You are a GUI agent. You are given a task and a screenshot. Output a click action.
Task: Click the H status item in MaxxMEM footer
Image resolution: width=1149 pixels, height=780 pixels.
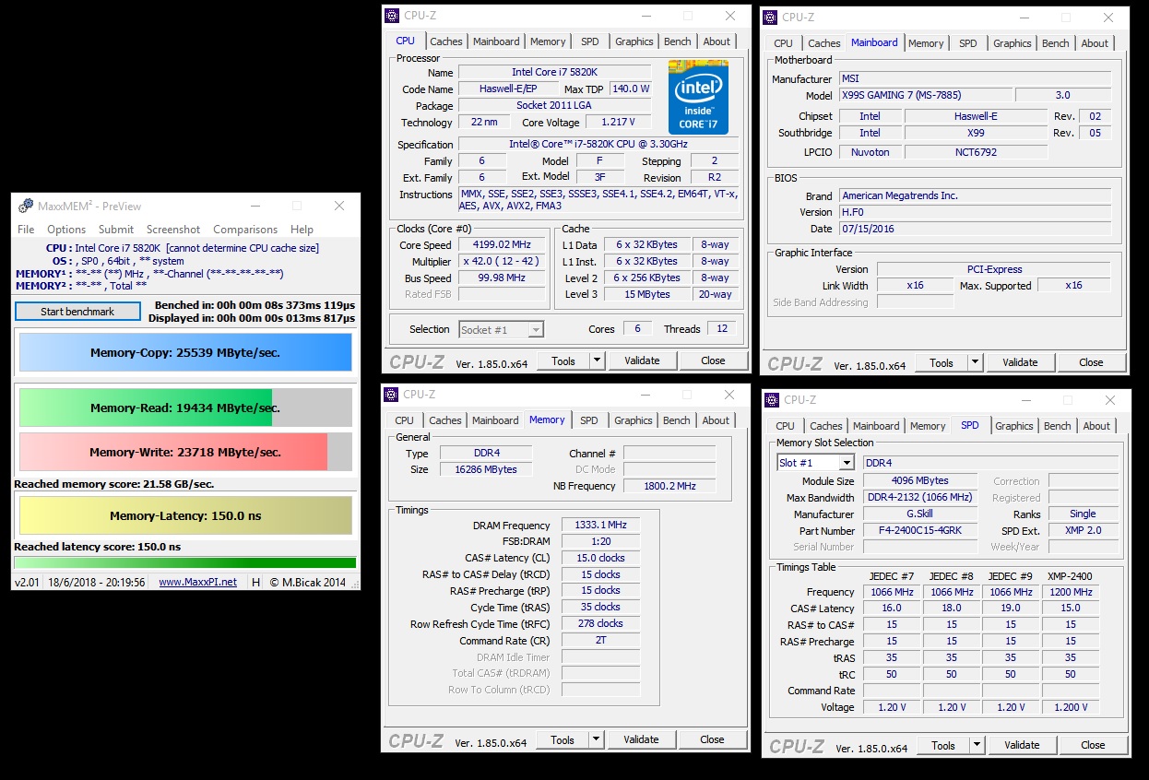point(255,582)
